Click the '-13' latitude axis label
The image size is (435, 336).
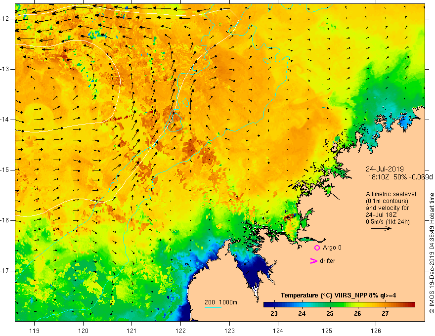5,69
